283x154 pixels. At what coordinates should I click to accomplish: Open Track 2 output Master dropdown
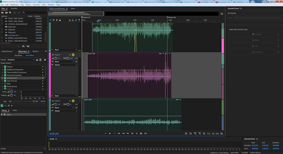66,65
